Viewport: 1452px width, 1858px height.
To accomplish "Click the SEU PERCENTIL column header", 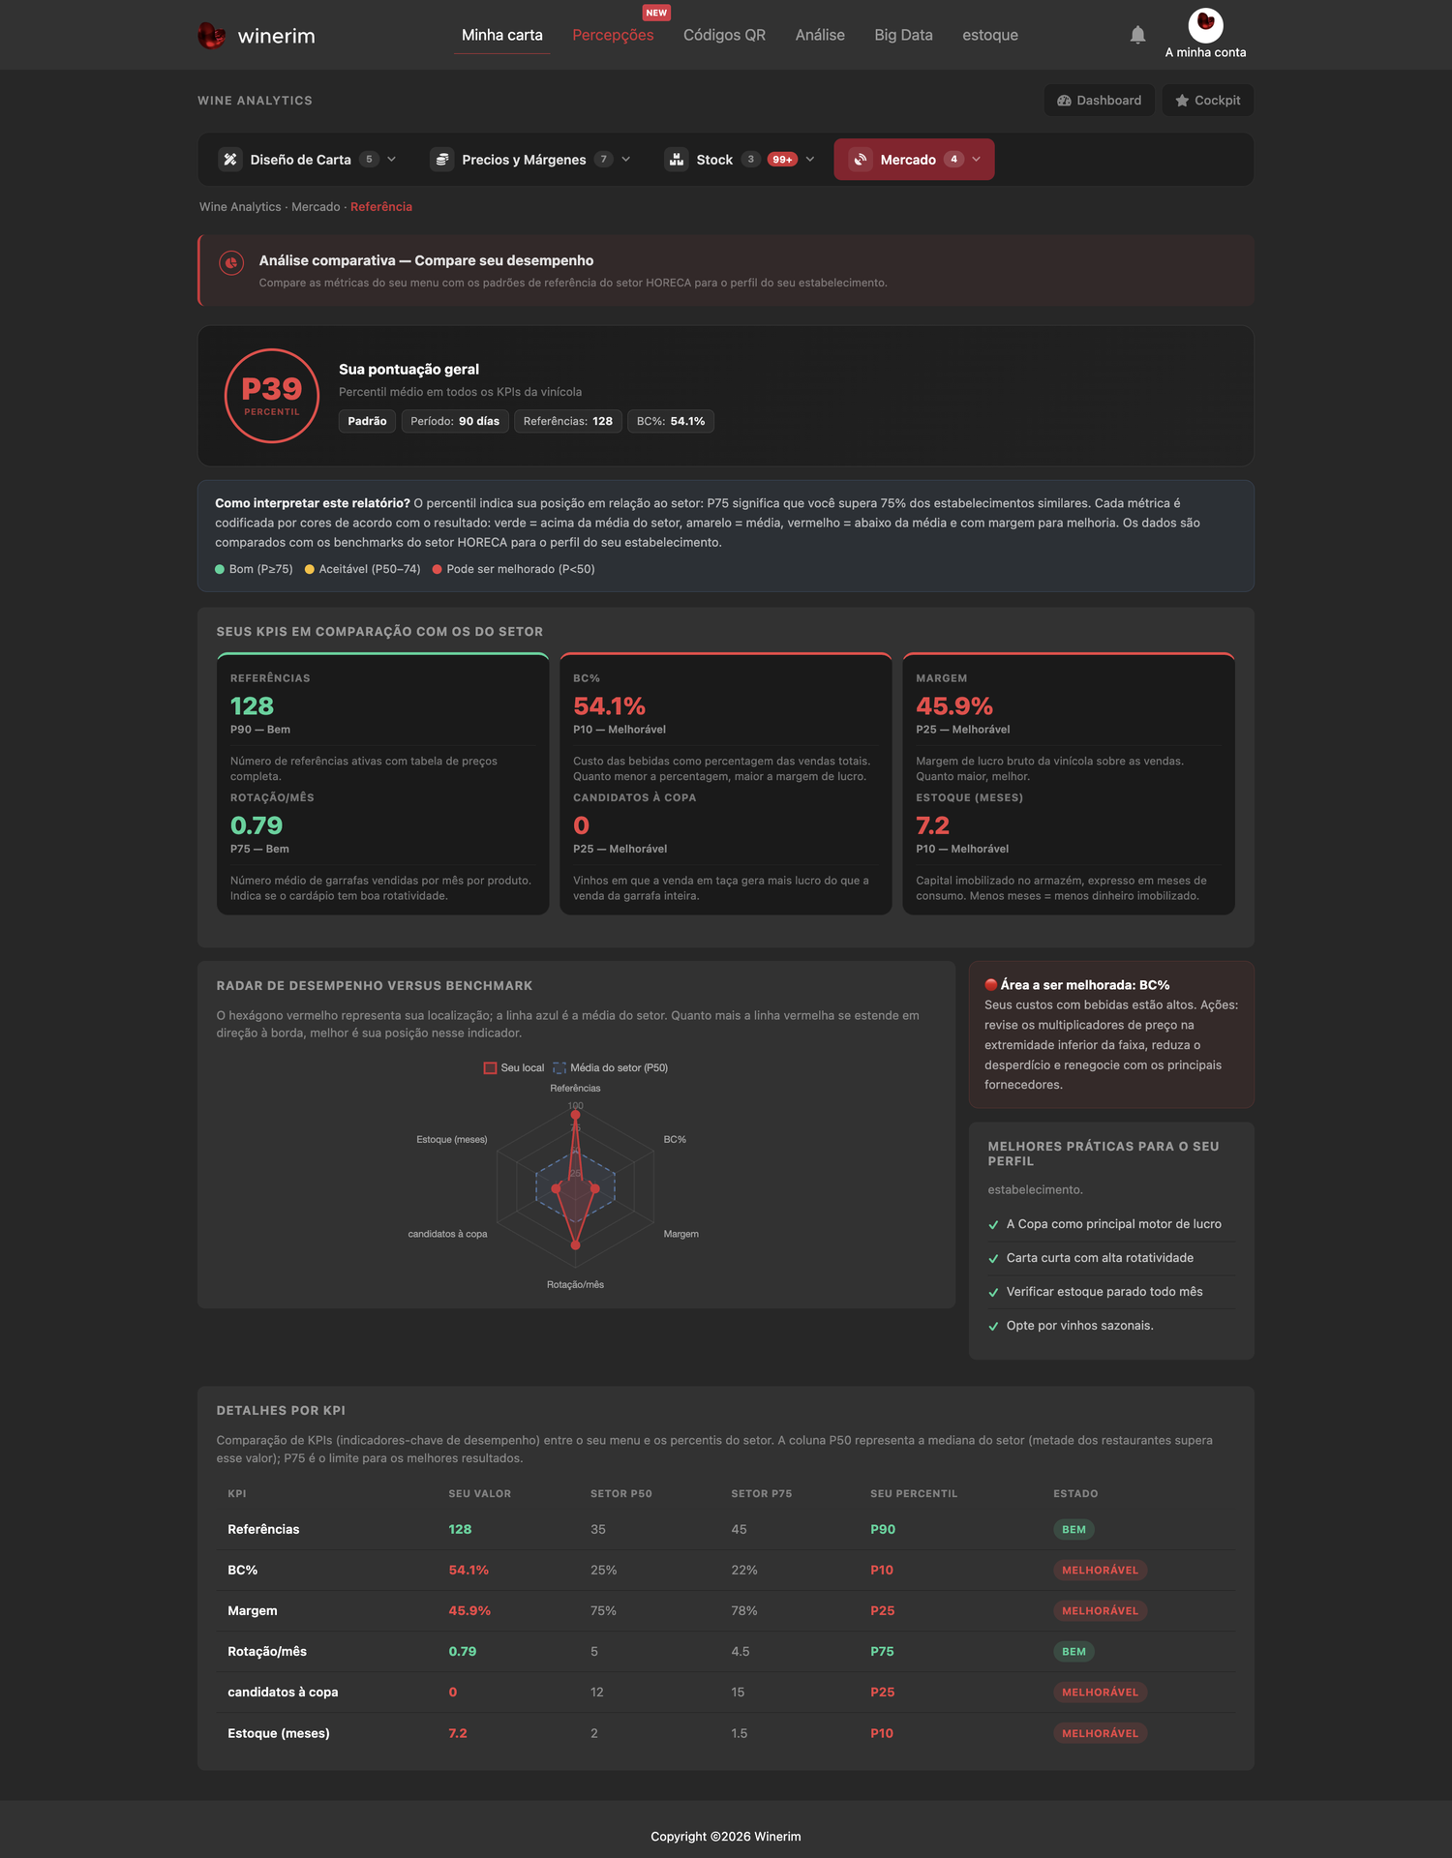I will click(x=914, y=1494).
